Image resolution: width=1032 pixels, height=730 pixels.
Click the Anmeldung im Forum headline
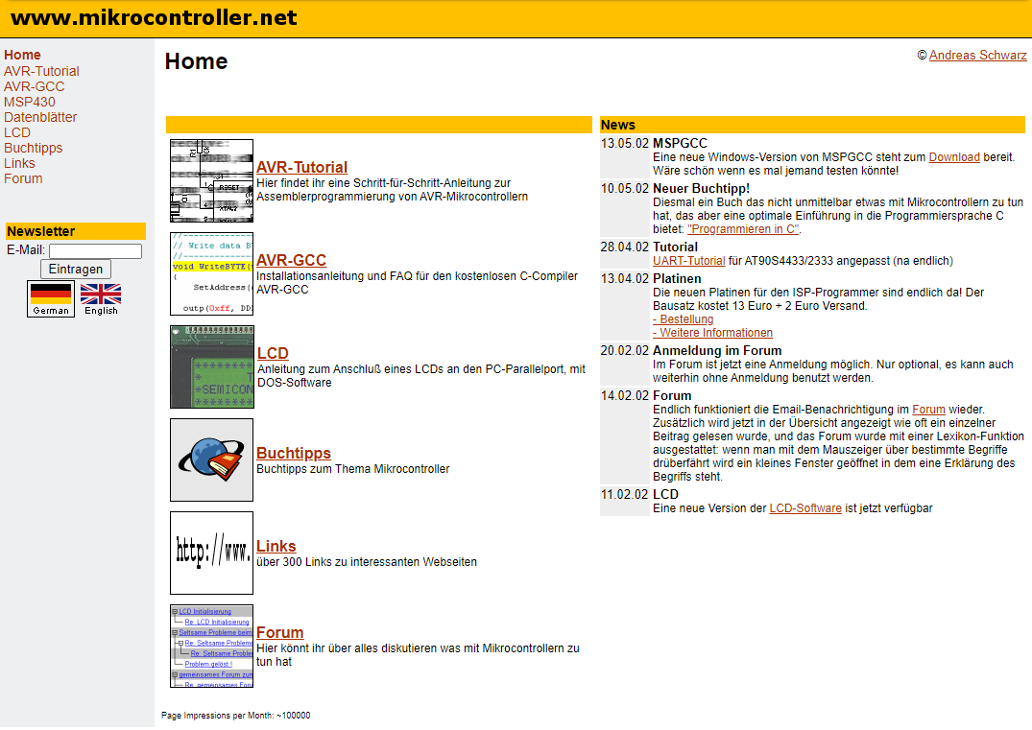point(717,350)
